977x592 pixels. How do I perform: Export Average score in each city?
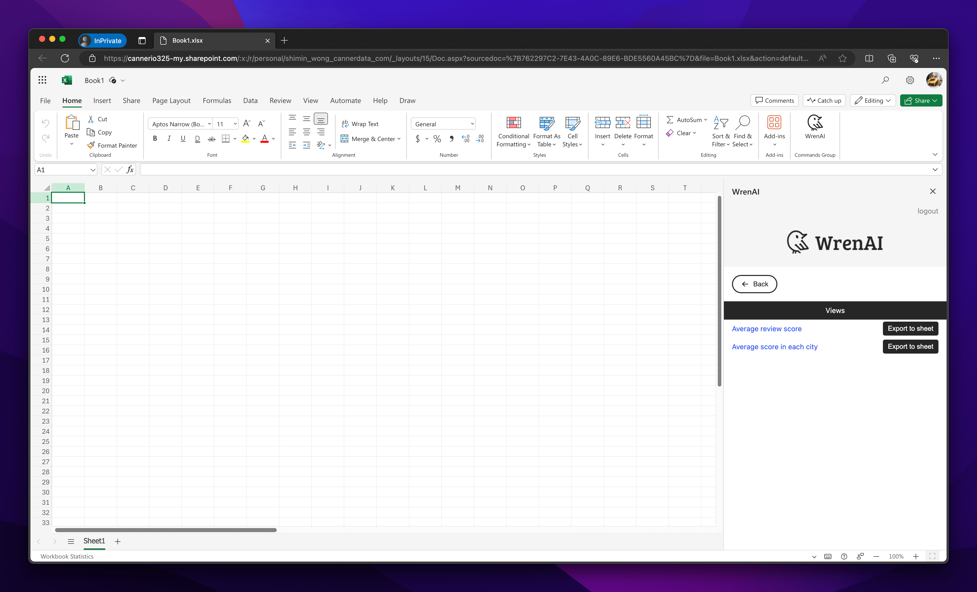(x=910, y=346)
